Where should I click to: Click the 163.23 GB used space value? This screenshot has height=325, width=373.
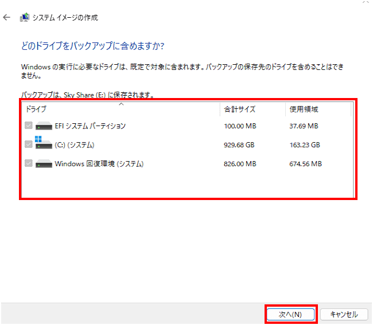[305, 145]
